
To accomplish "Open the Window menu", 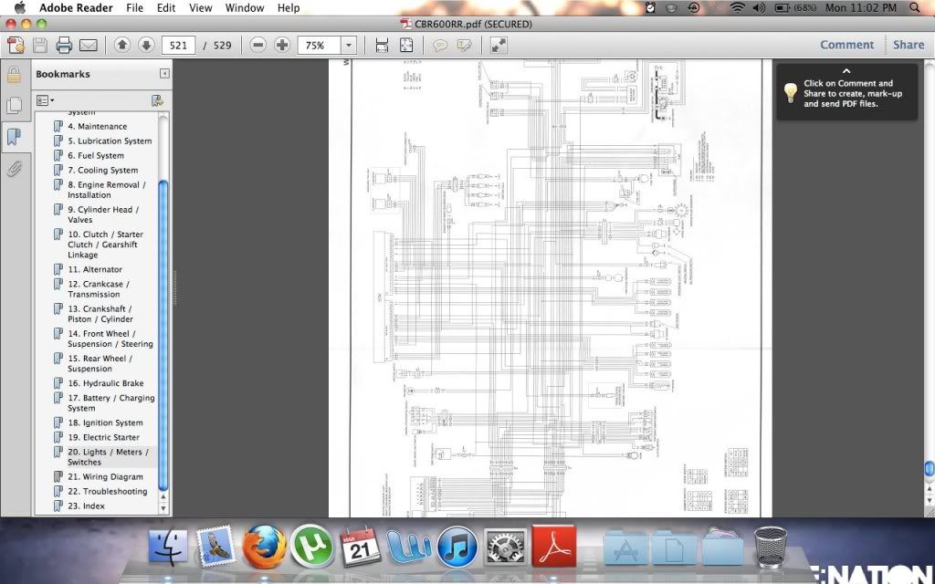I will click(x=245, y=8).
